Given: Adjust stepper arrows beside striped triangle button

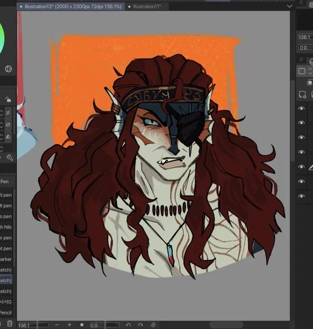Looking at the screenshot, I should click(1, 137).
